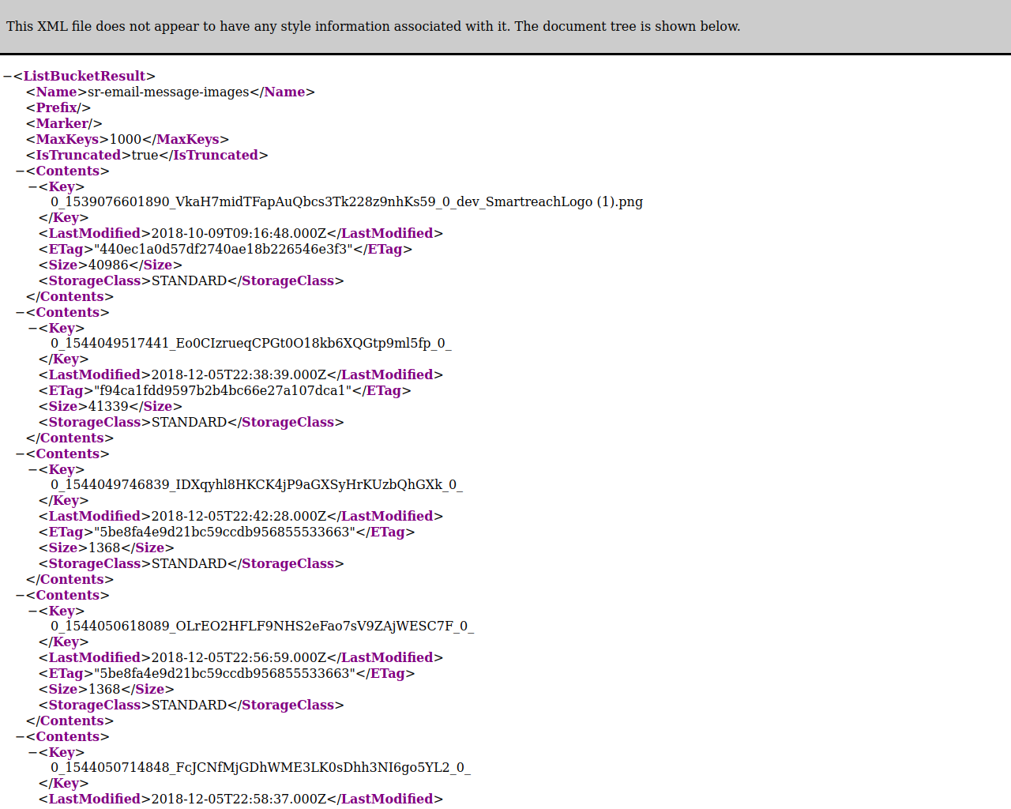Image resolution: width=1011 pixels, height=809 pixels.
Task: Collapse the Key node above 0_1544050714848 value
Action: click(x=32, y=753)
